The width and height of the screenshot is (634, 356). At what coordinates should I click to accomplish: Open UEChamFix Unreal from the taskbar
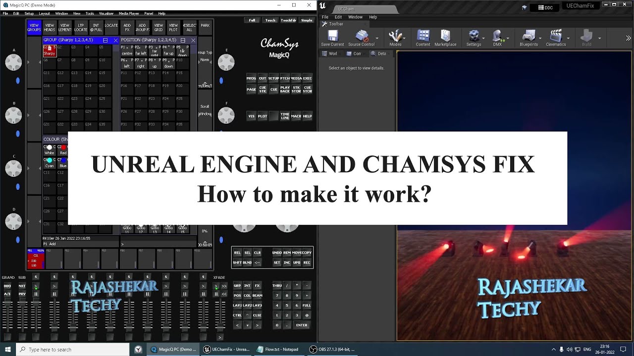point(226,349)
